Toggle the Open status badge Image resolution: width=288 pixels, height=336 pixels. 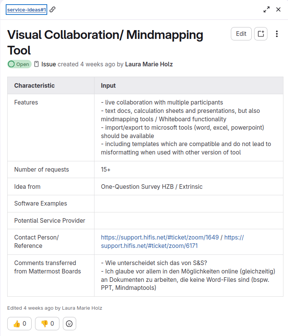pyautogui.click(x=19, y=64)
